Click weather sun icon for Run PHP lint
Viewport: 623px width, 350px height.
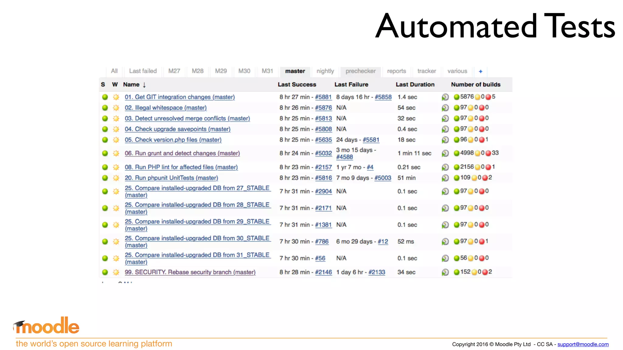116,167
